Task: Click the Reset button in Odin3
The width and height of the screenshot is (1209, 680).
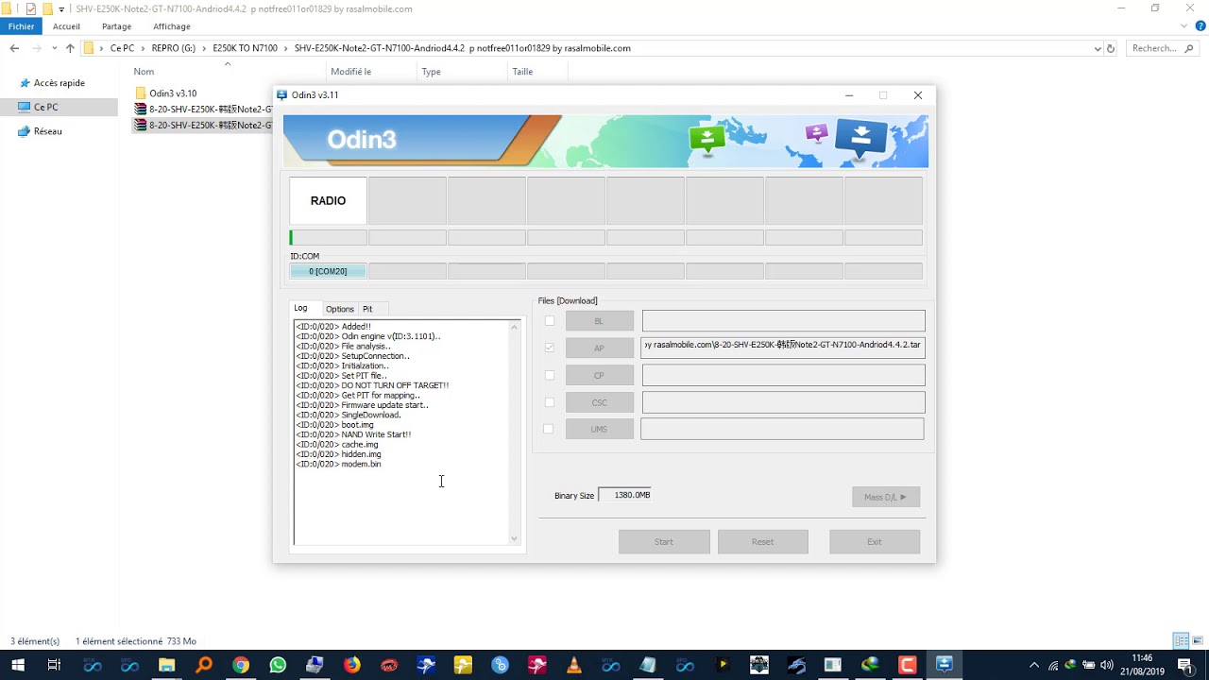Action: pyautogui.click(x=762, y=541)
